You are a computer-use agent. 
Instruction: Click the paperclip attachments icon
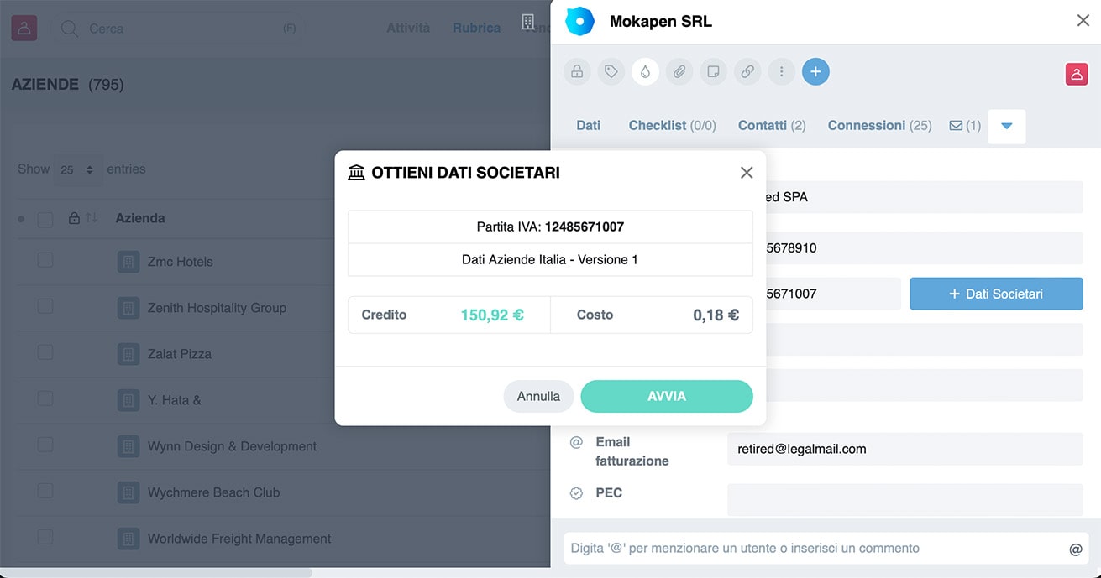coord(679,72)
